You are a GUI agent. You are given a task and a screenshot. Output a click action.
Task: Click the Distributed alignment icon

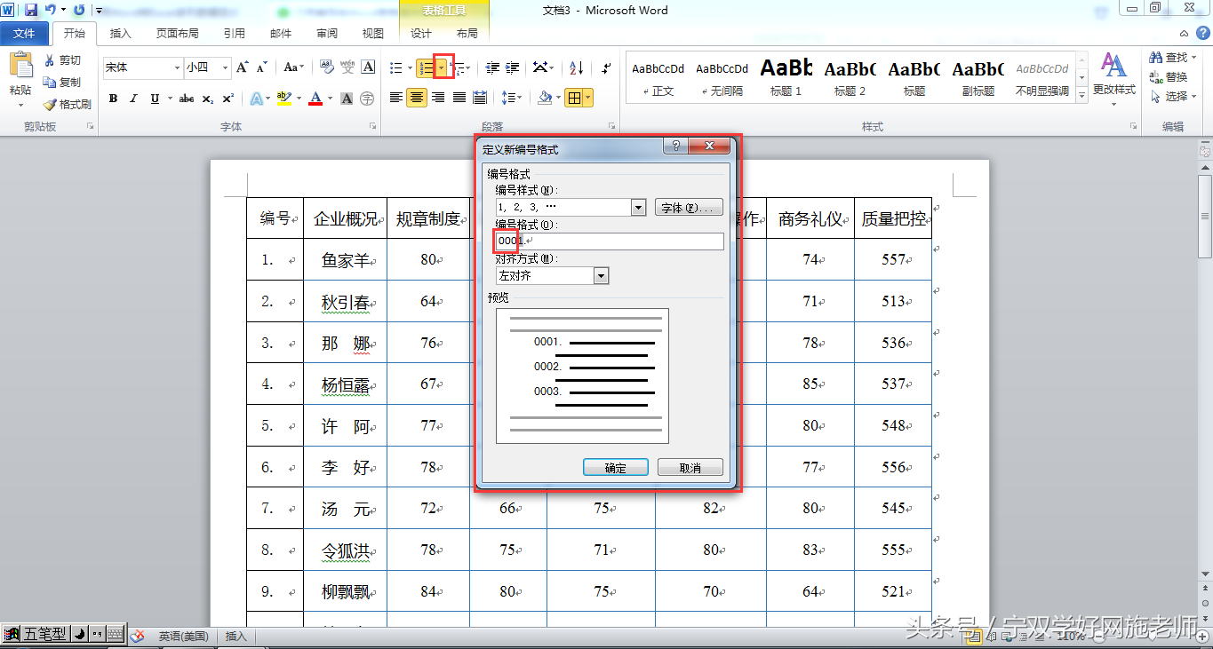tap(480, 98)
